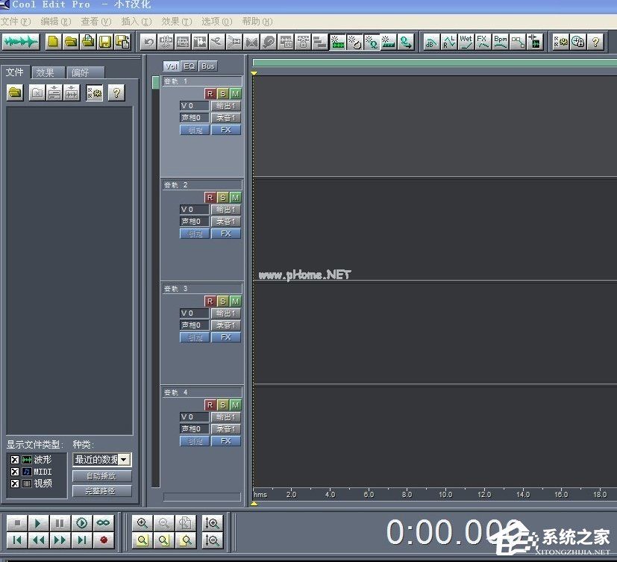Click the vertical zoom out icon
The height and width of the screenshot is (562, 617).
213,540
